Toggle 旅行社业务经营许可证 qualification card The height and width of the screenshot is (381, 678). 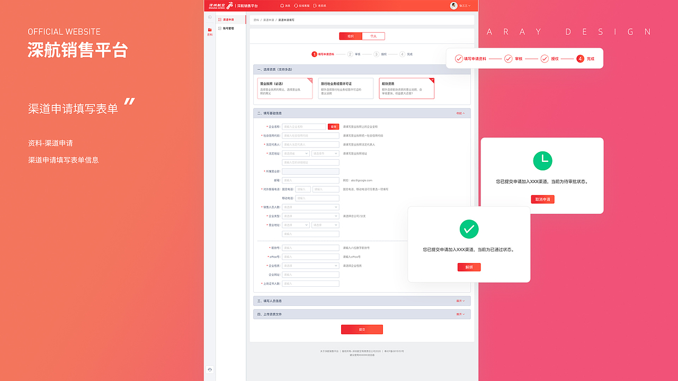click(x=346, y=88)
